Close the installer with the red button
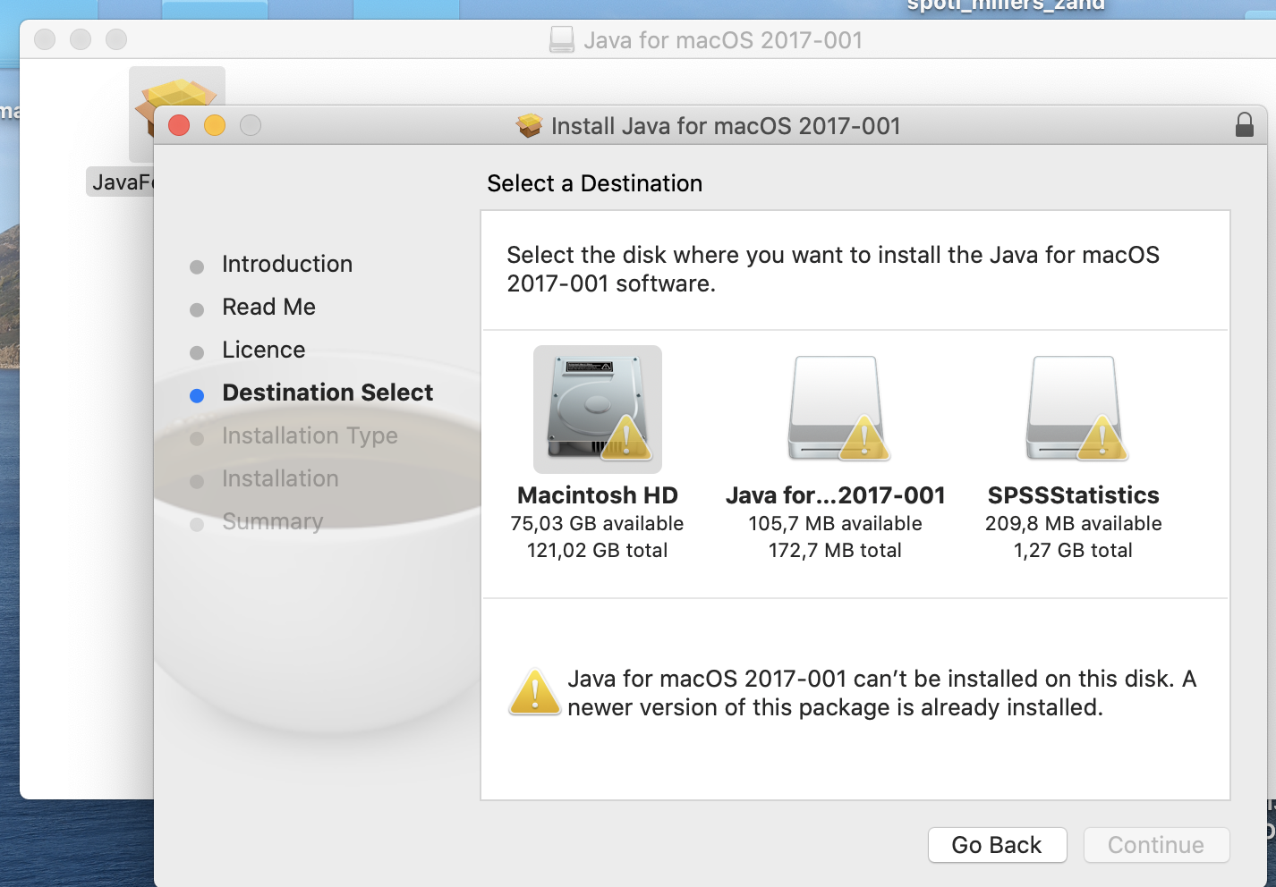 [x=179, y=125]
